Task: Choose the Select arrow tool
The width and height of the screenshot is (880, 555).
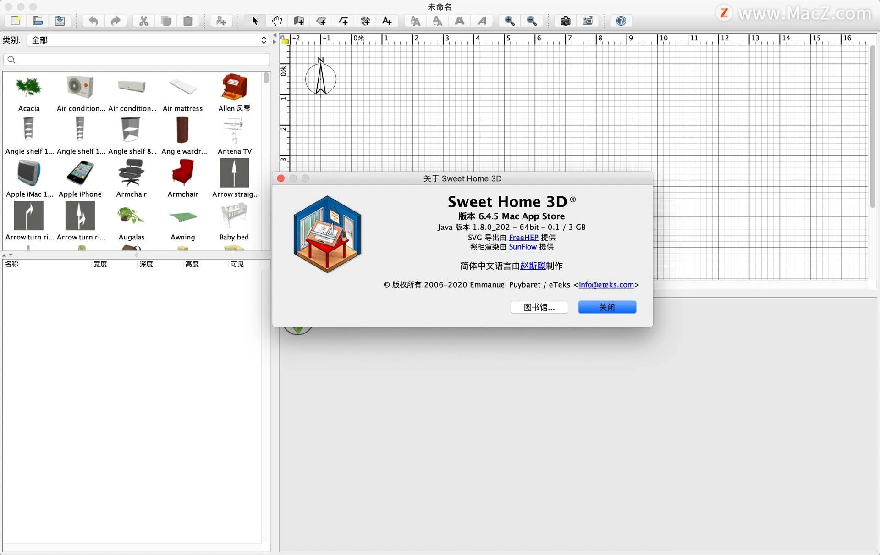Action: (x=255, y=21)
